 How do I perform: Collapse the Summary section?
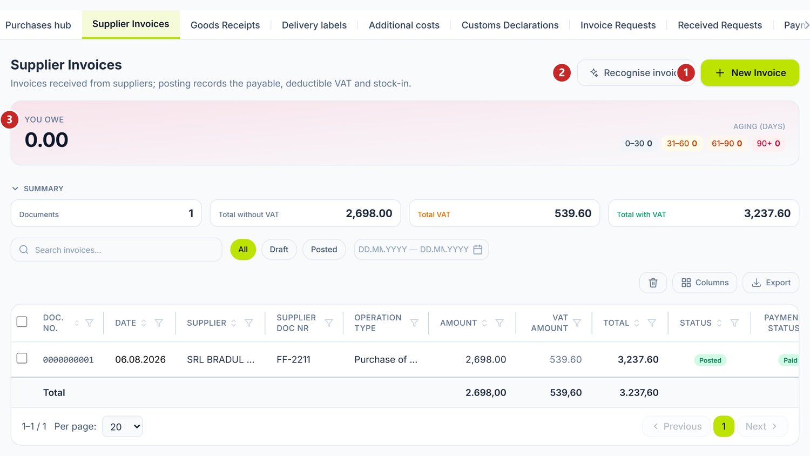point(38,189)
